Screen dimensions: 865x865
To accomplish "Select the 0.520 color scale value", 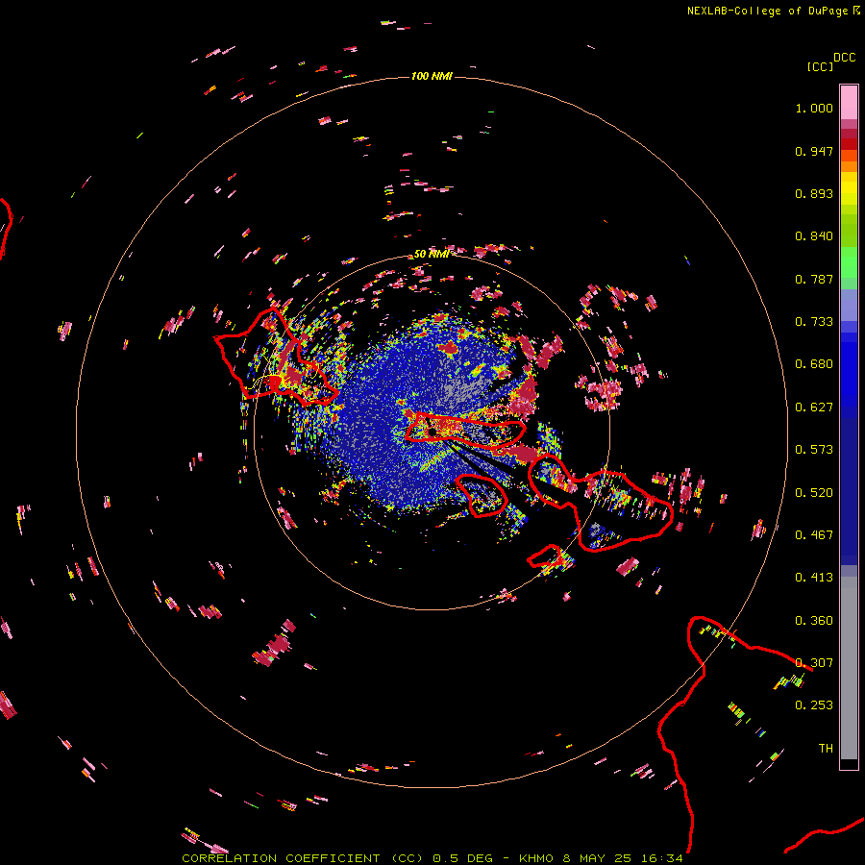I will pos(814,493).
